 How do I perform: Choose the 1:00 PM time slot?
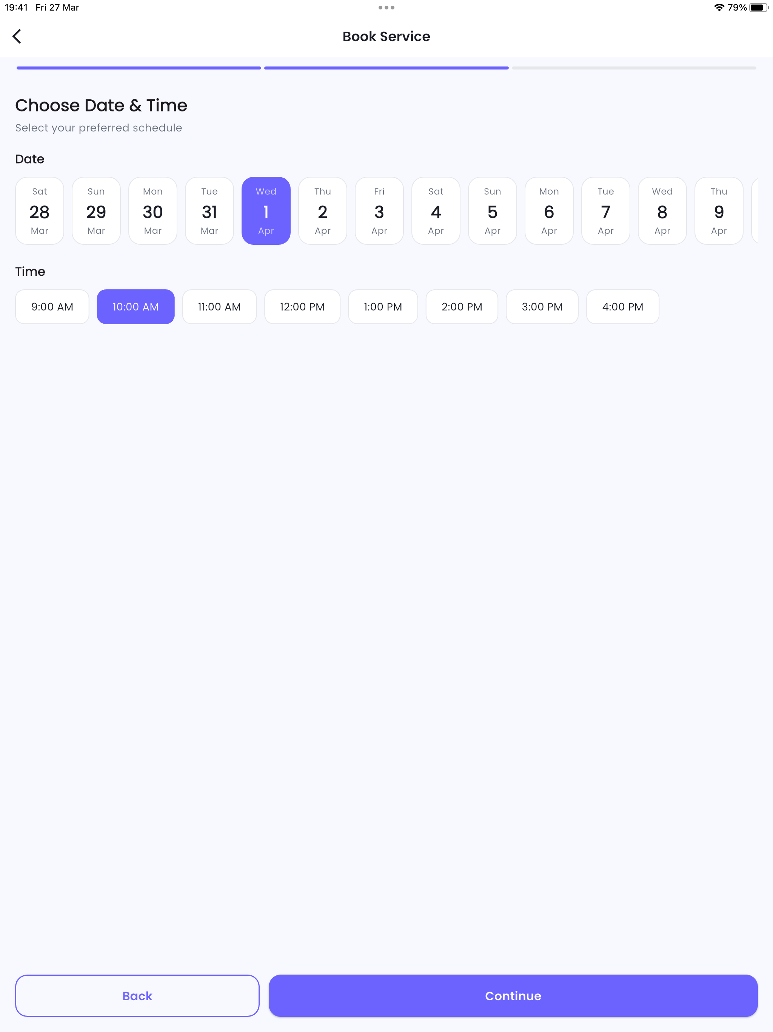pos(383,306)
